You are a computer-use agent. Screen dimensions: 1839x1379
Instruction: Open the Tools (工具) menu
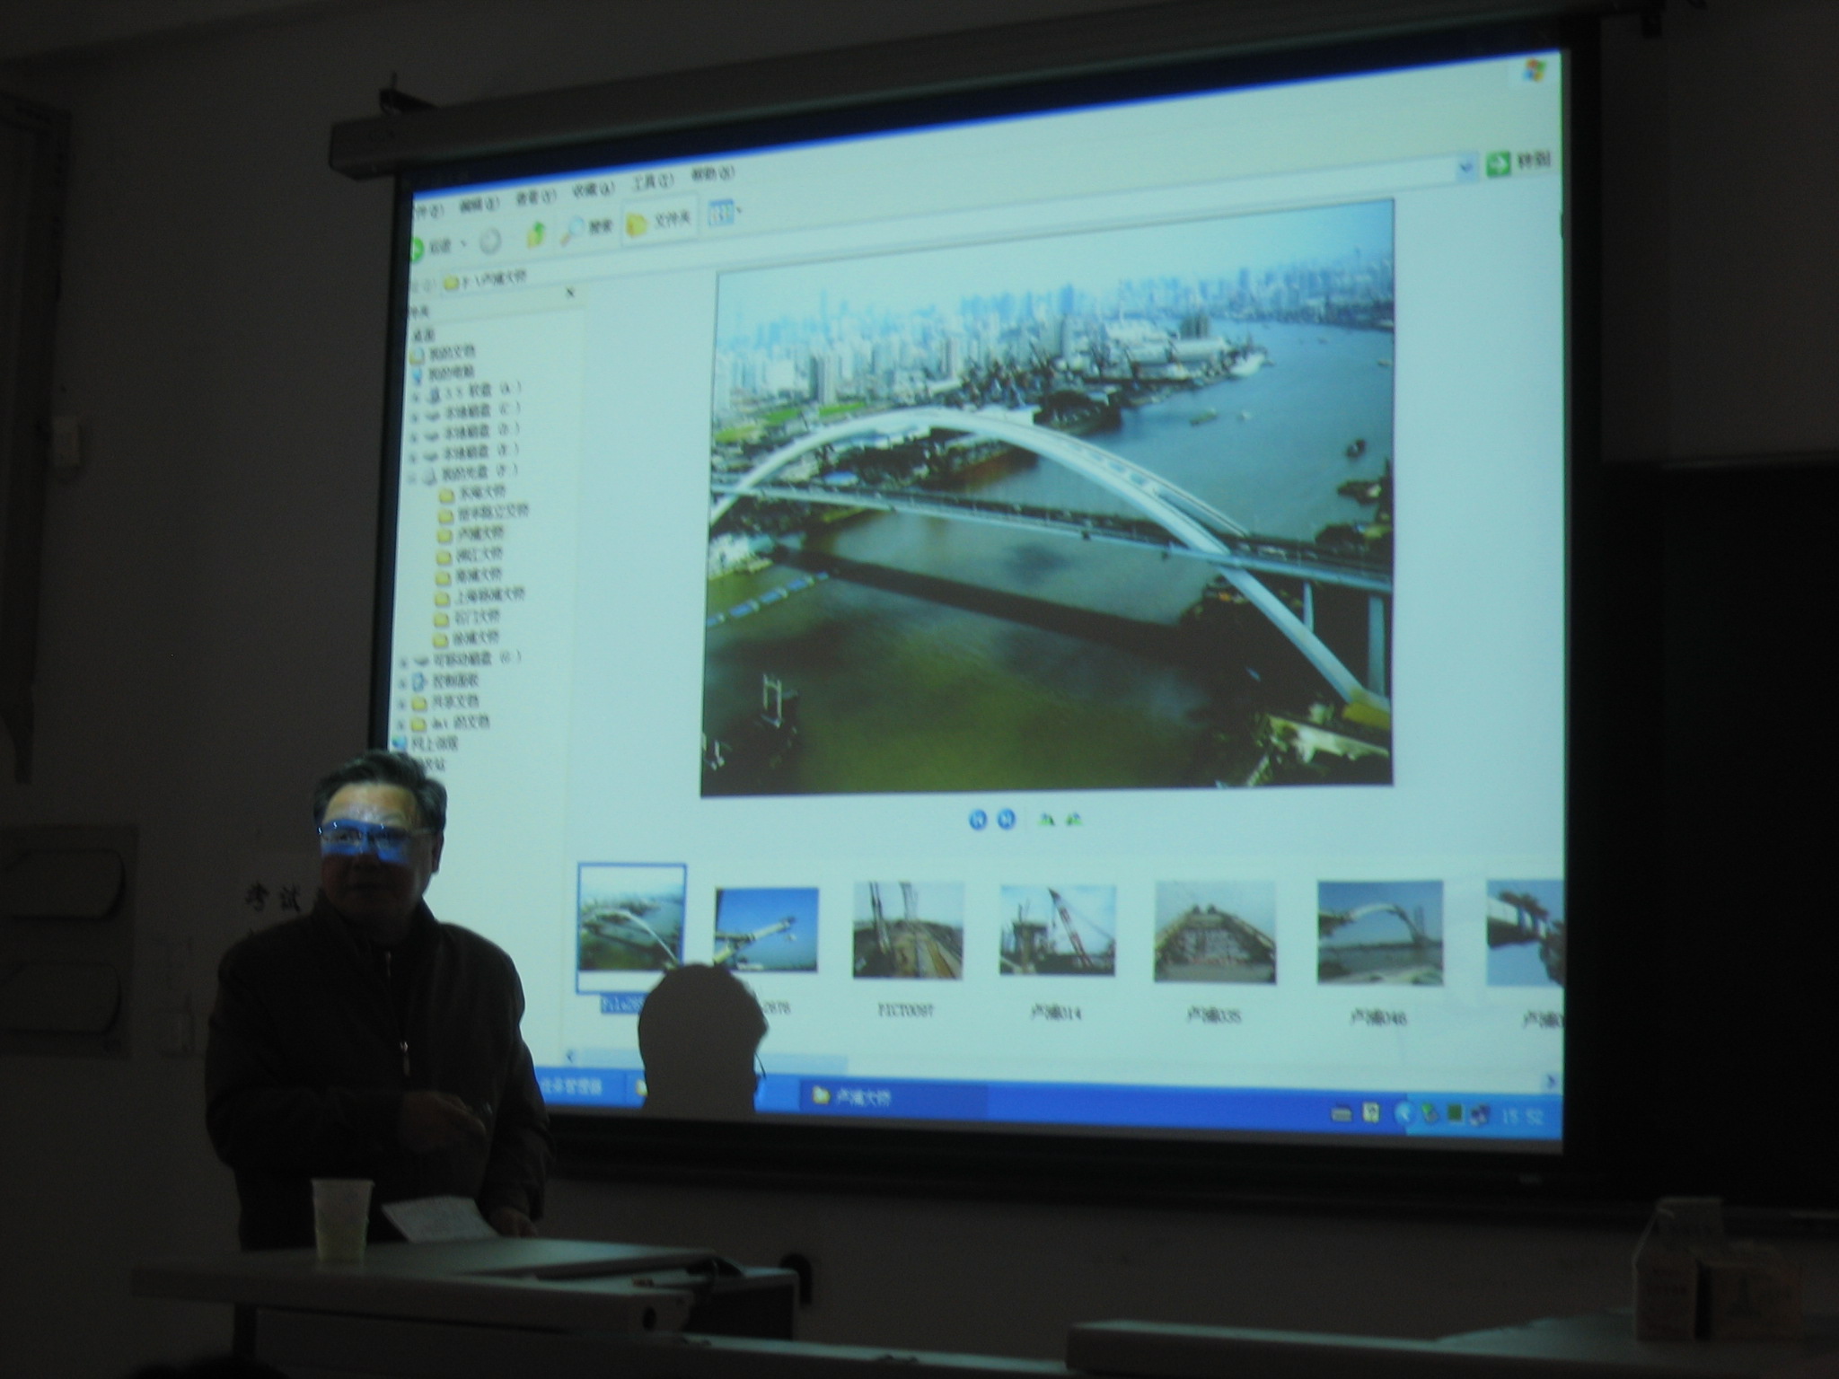pos(651,183)
